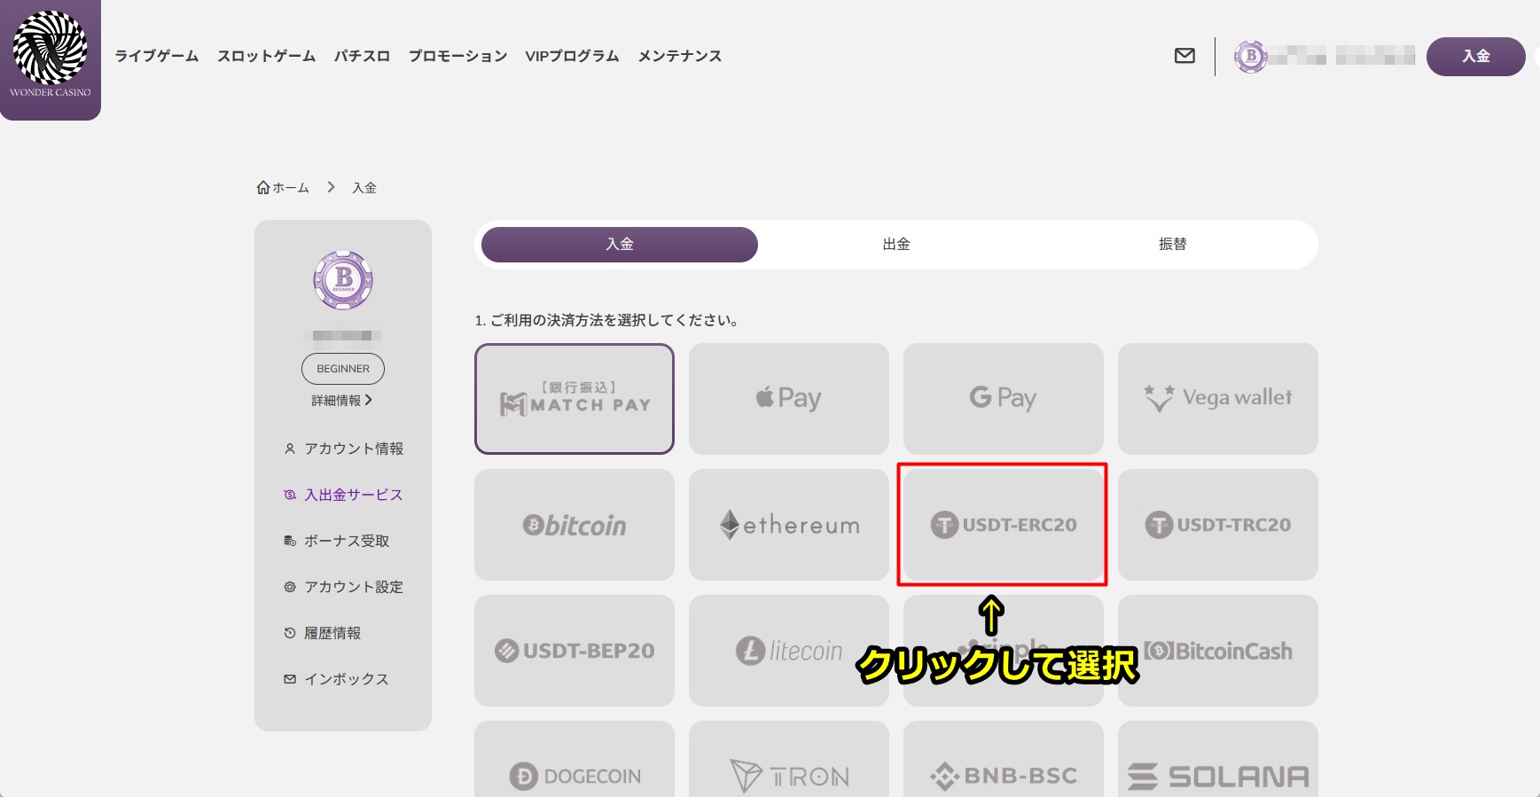Image resolution: width=1540 pixels, height=797 pixels.
Task: Open VIPプログラム in top navigation
Action: [x=572, y=56]
